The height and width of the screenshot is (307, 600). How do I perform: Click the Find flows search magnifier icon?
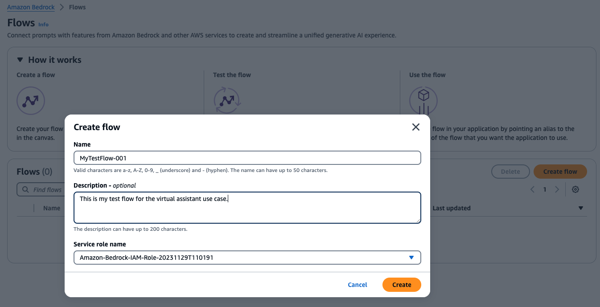tap(25, 190)
